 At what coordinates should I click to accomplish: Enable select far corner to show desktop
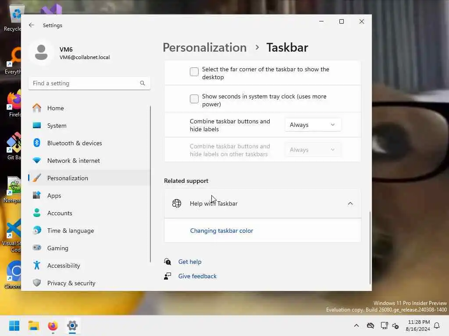pos(194,72)
